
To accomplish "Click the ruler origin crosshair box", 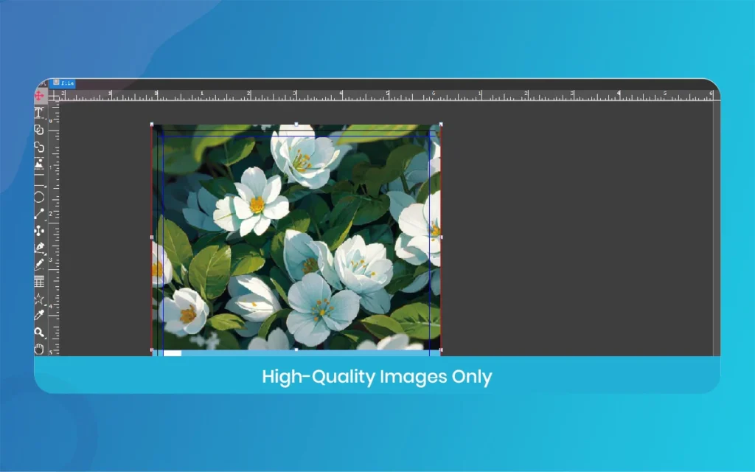I will 54,97.
